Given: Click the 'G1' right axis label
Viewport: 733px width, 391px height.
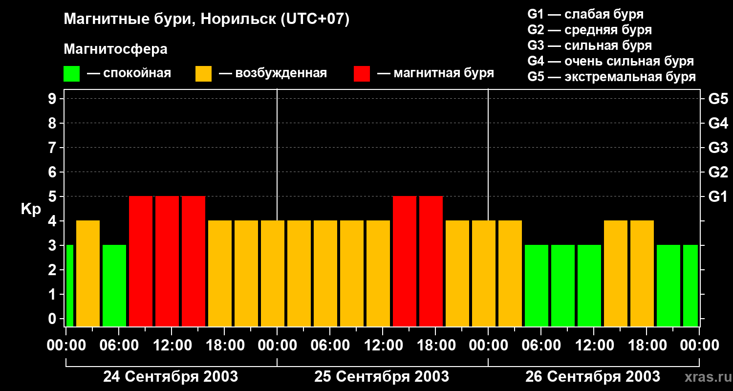Looking at the screenshot, I should tap(718, 196).
